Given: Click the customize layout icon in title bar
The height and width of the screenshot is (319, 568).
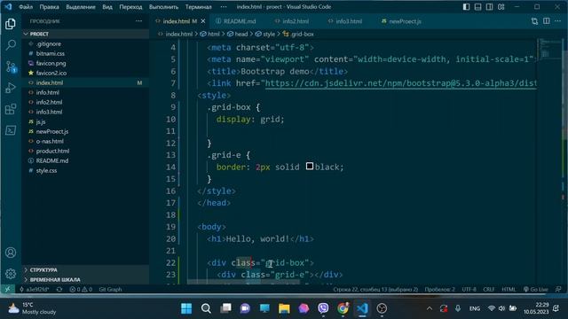Looking at the screenshot, I should coord(501,7).
